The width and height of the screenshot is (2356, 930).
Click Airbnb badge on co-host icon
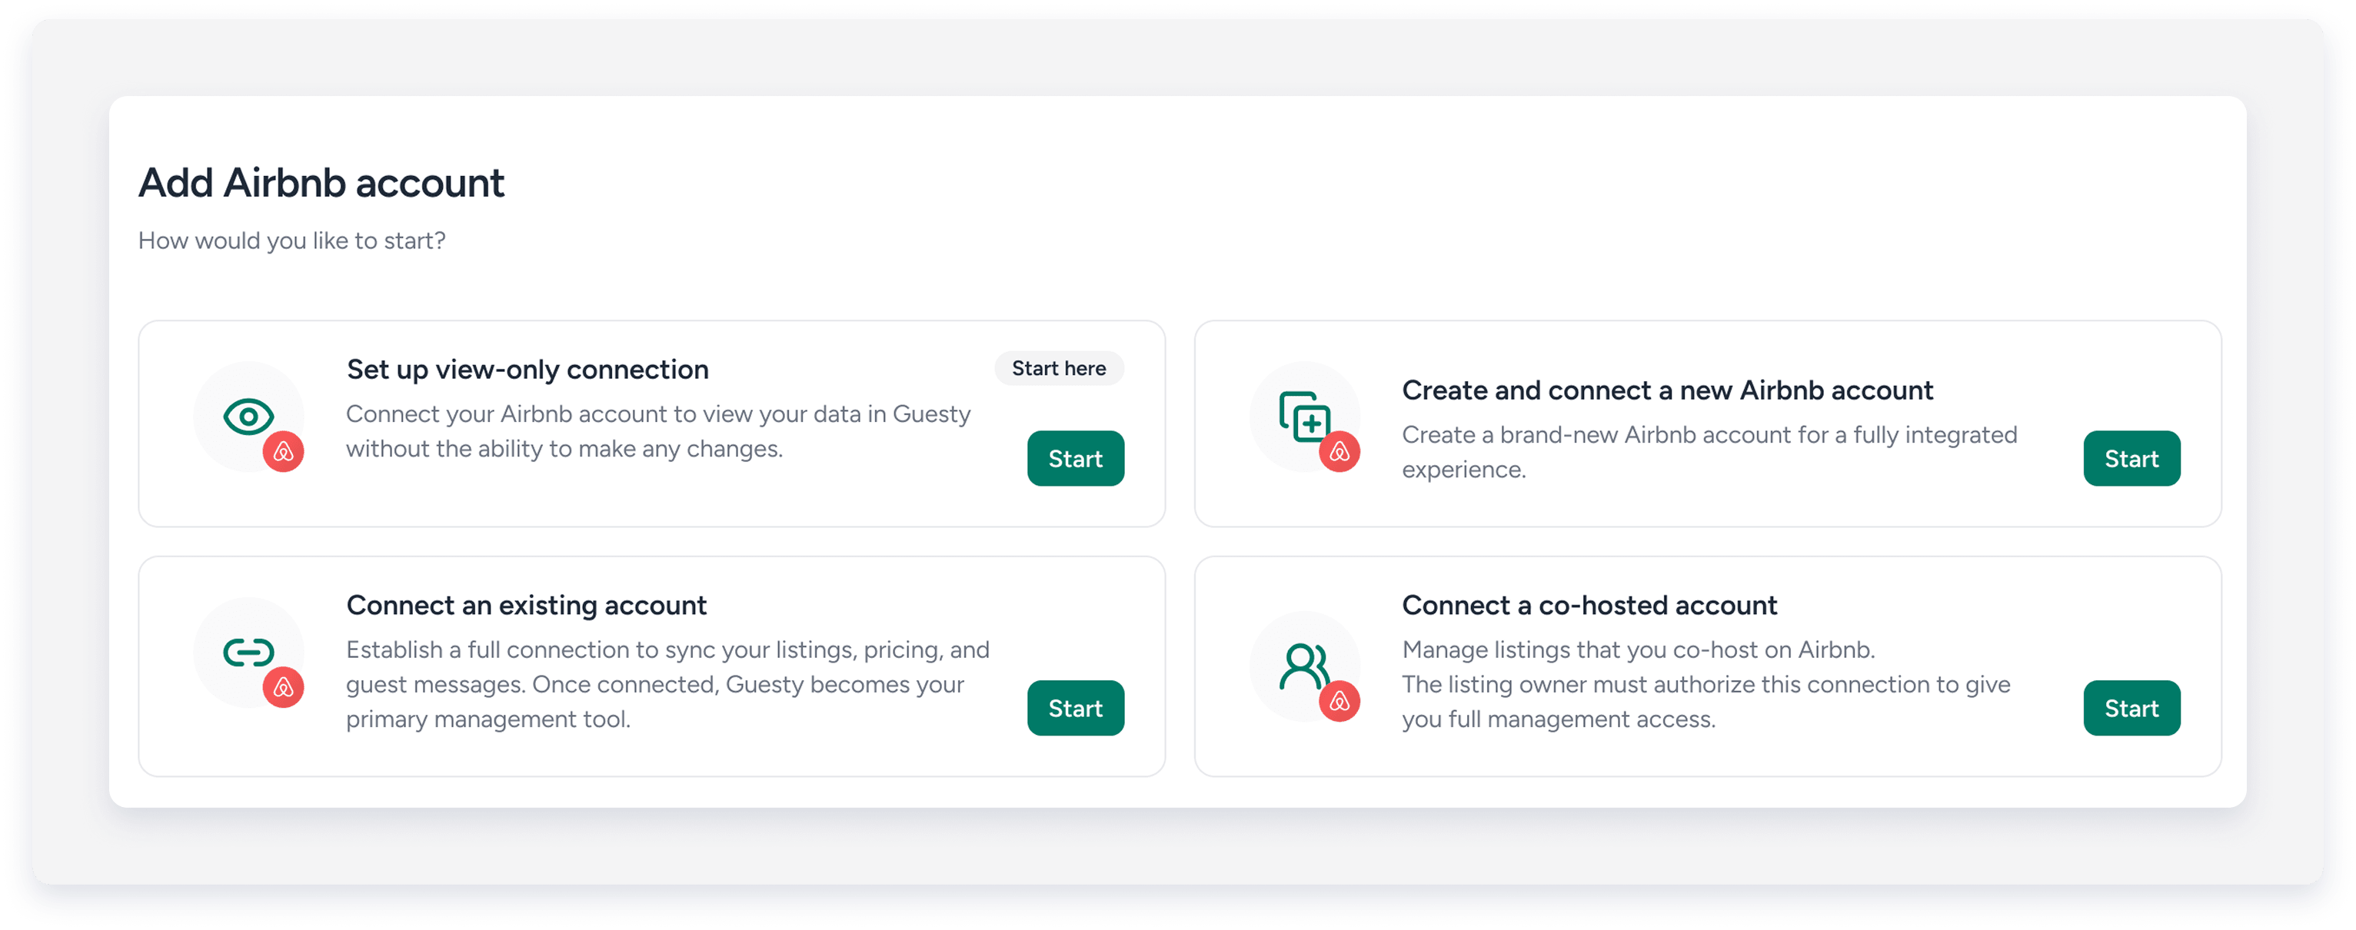click(1339, 702)
